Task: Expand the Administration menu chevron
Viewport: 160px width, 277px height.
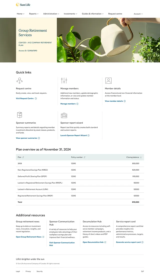Action: [x=58, y=14]
